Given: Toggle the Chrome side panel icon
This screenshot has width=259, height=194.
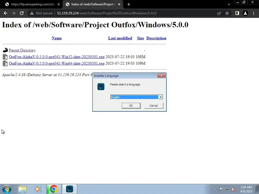Looking at the screenshot, I should pyautogui.click(x=237, y=13).
